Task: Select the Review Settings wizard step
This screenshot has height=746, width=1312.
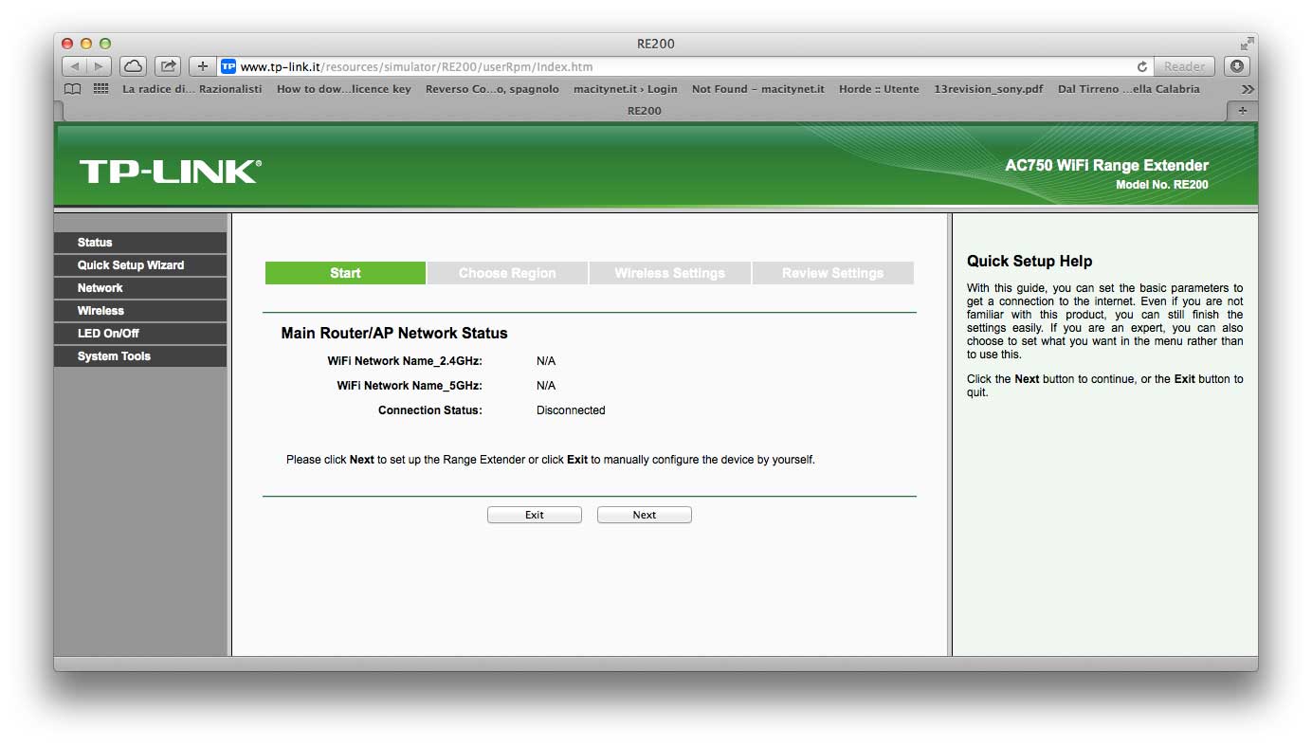Action: click(x=832, y=273)
